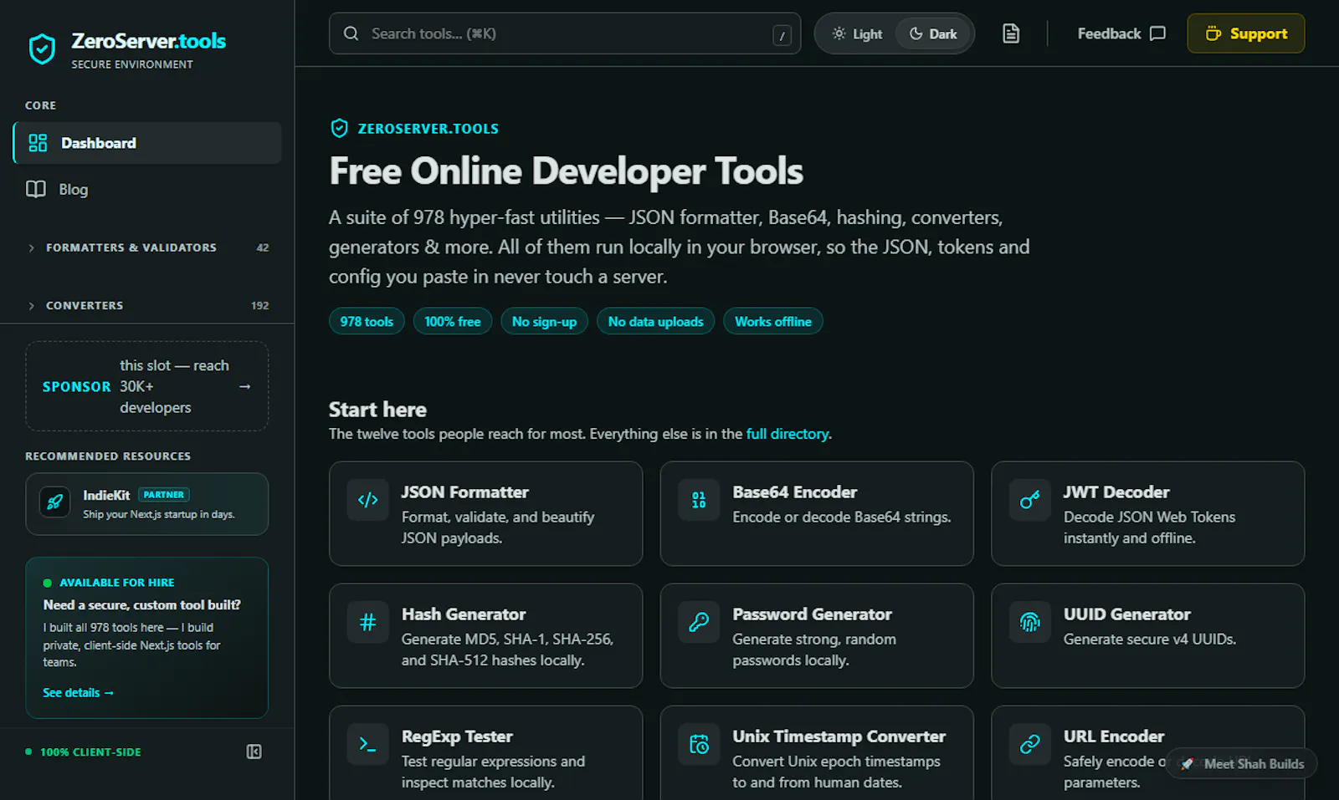
Task: Click See details in hire card
Action: (x=78, y=692)
